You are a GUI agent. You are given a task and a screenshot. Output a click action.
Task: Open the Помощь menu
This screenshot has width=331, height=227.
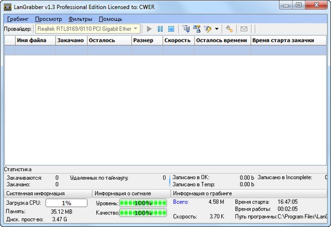coord(111,19)
